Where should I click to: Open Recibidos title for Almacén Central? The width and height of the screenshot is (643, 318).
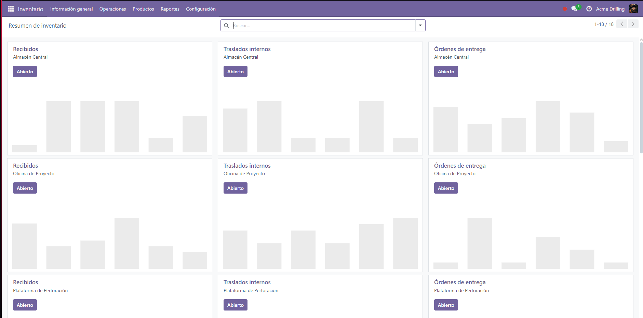[26, 49]
